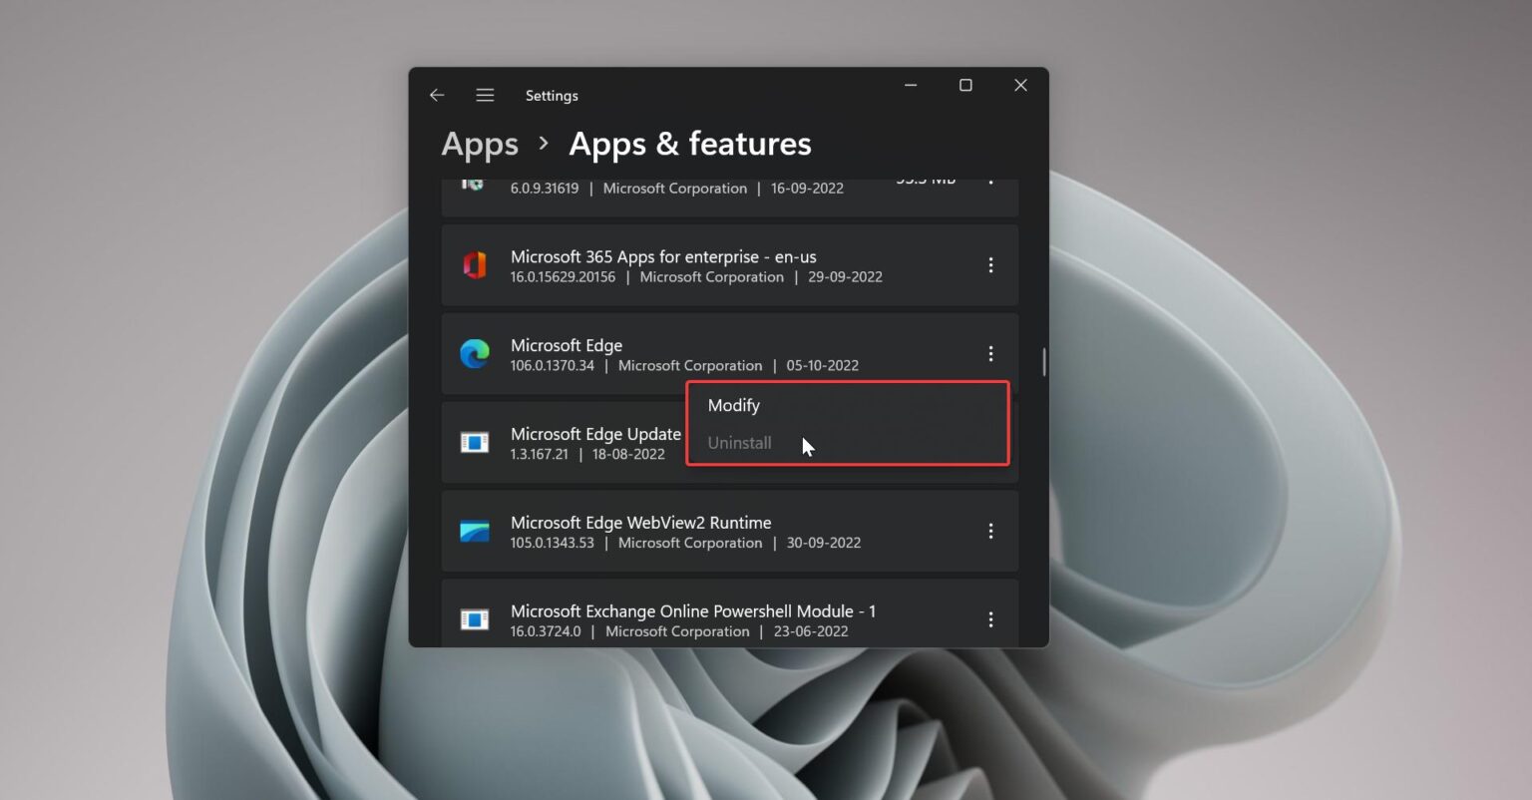Screen dimensions: 1532x800
Task: Click the Settings window title
Action: [x=552, y=95]
